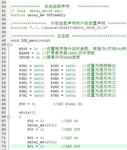Click the while(1) keyword
127x150 pixels.
[x=27, y=112]
